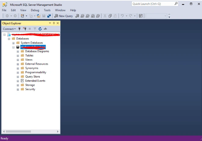Image resolution: width=202 pixels, height=141 pixels.
Task: Open the empty toolbar combo box
Action: click(156, 16)
